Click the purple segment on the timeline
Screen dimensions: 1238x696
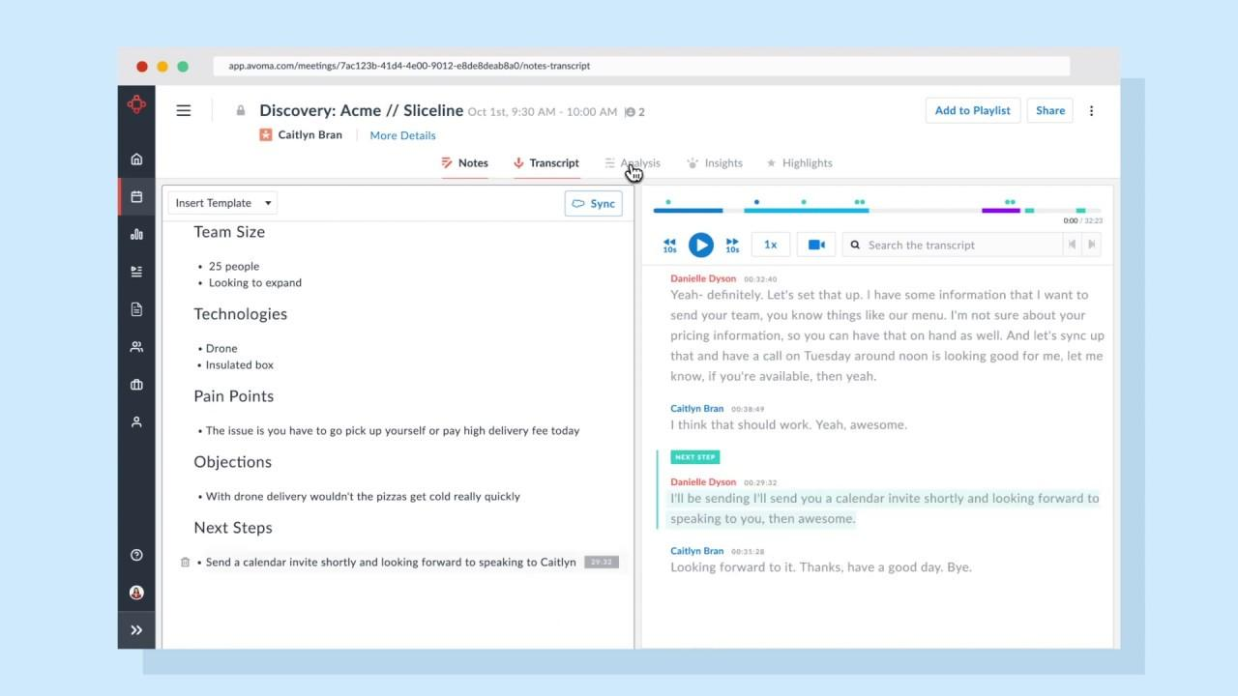click(1001, 211)
